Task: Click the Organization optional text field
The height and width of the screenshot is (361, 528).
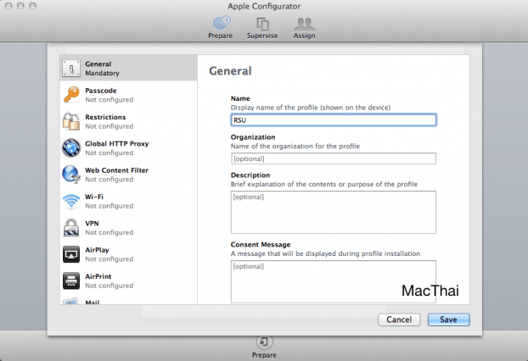Action: 334,158
